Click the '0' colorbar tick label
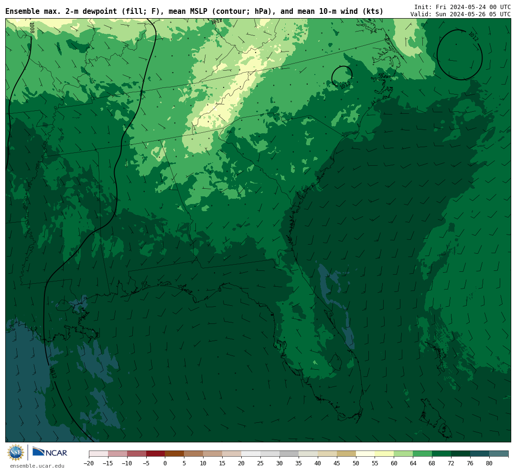 [165, 463]
